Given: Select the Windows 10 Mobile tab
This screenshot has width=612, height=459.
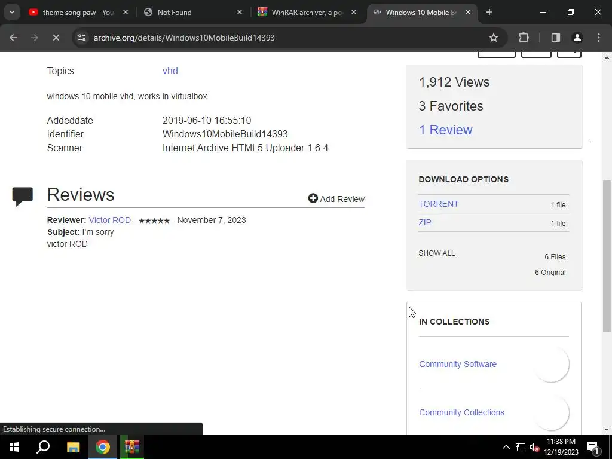Looking at the screenshot, I should [421, 12].
